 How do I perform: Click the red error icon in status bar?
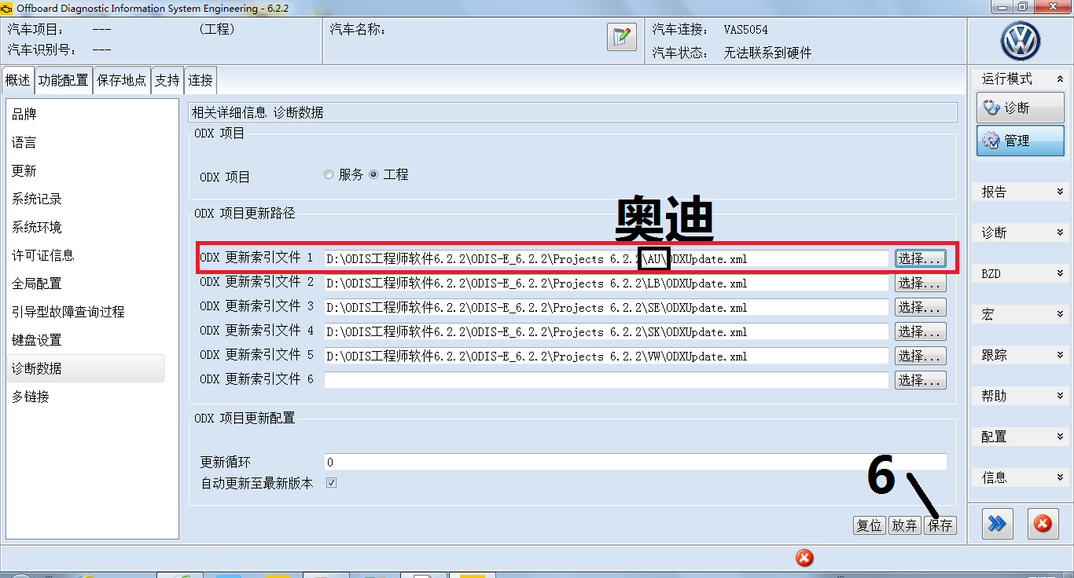[x=804, y=558]
